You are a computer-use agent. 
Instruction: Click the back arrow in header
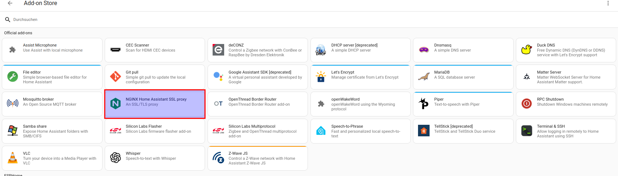10,3
